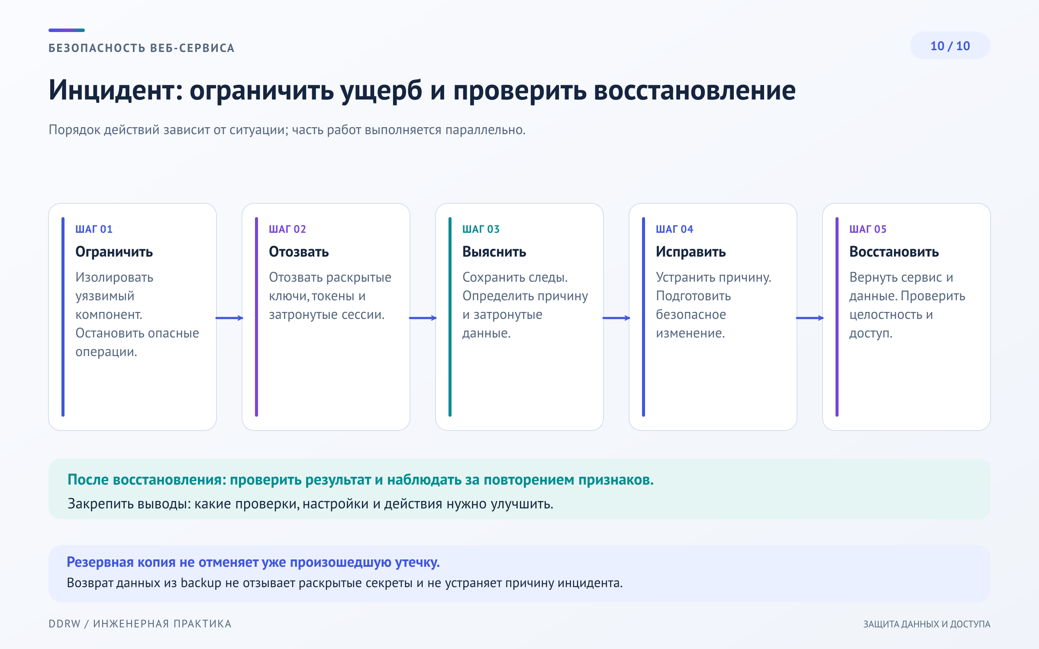Click the title 'Инцидент: ограничить ущерб и проверить восстановление'

[x=422, y=90]
